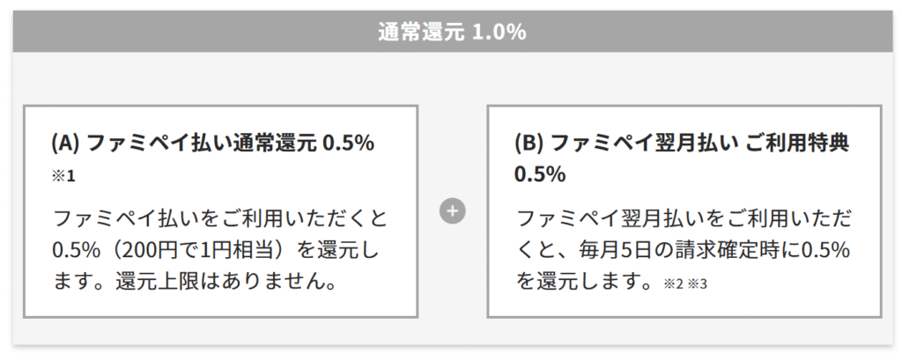The image size is (902, 361).
Task: Click the ファミペイ翌月払いをご利用いただ sentence start
Action: 684,219
